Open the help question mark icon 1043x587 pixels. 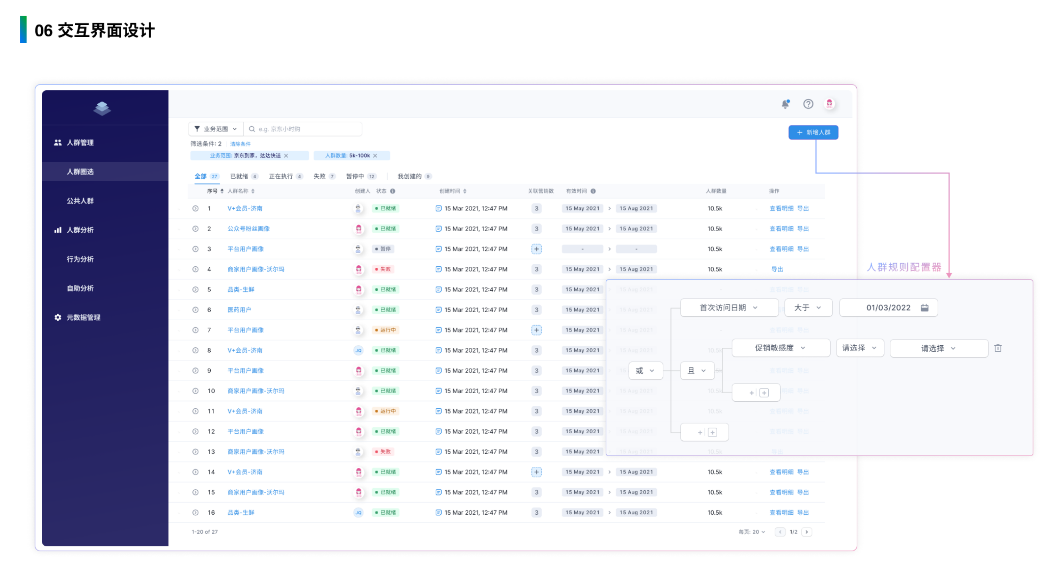click(x=808, y=104)
